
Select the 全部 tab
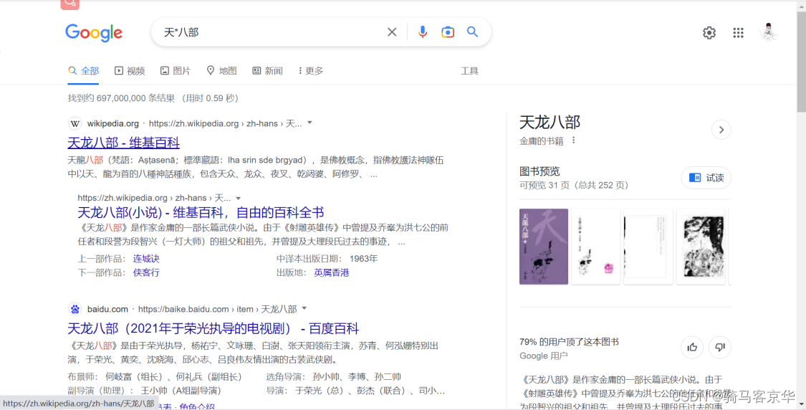(83, 71)
